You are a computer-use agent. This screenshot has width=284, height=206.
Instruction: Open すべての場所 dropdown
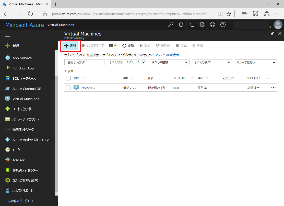click(x=212, y=62)
